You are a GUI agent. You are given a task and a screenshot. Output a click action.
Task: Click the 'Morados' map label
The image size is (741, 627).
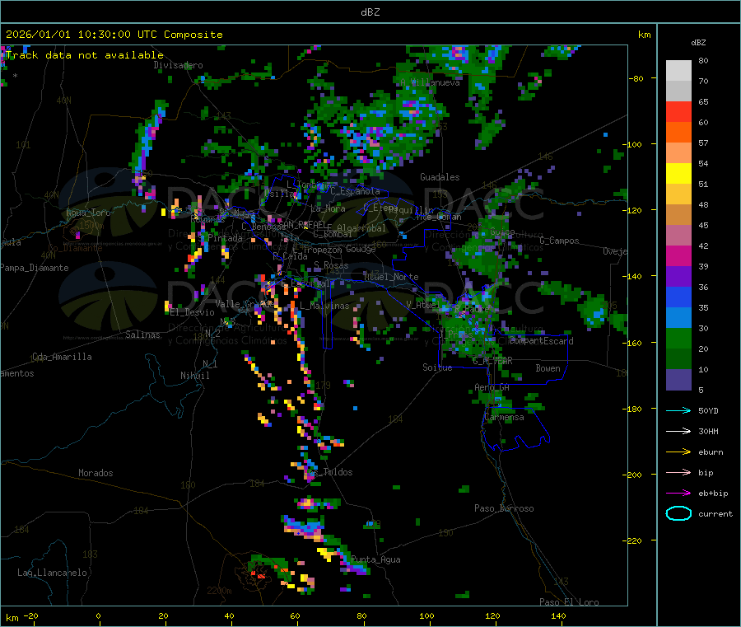tap(96, 473)
